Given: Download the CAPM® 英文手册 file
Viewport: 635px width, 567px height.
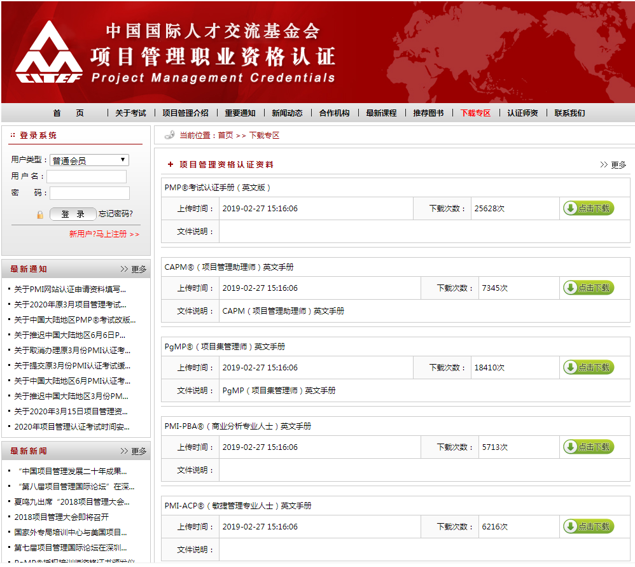Looking at the screenshot, I should pyautogui.click(x=589, y=288).
